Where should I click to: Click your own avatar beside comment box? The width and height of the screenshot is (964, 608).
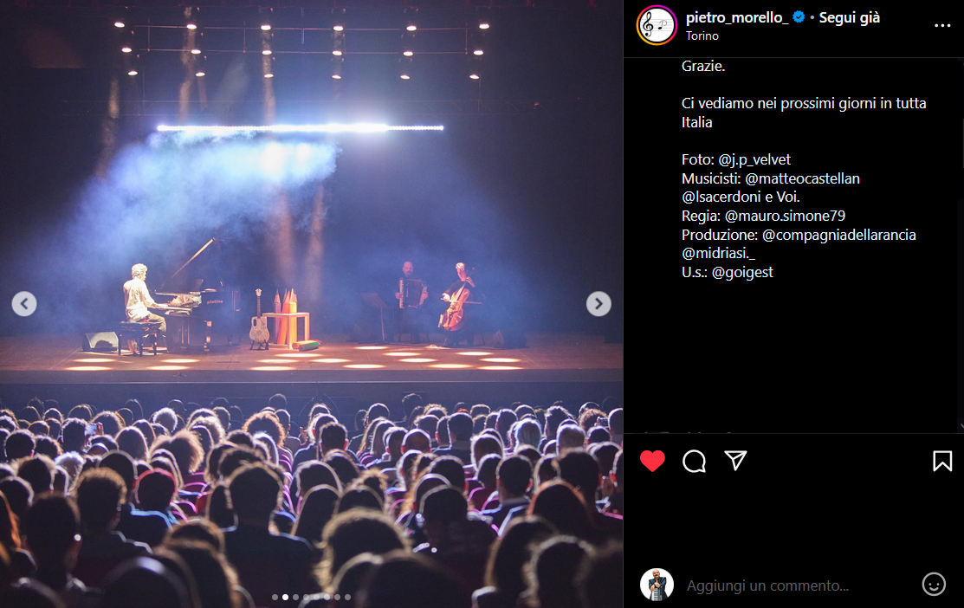[657, 585]
